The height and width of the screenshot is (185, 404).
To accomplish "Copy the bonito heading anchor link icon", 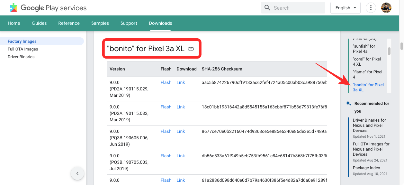I will tap(191, 49).
